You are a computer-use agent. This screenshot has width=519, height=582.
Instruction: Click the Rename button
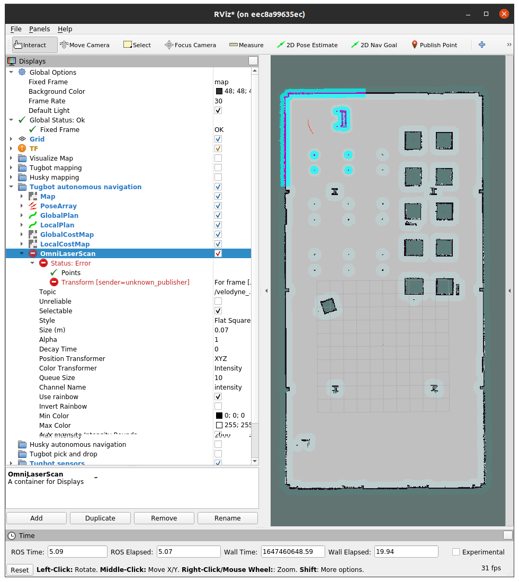pos(227,518)
